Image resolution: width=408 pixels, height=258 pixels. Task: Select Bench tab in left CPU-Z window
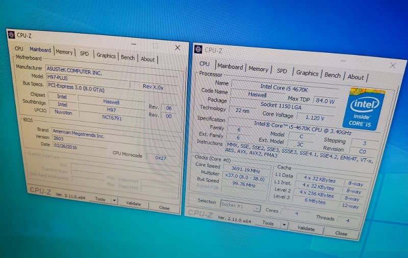point(128,58)
